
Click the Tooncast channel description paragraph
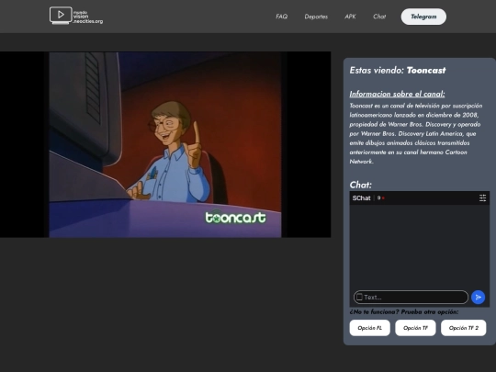tap(416, 133)
